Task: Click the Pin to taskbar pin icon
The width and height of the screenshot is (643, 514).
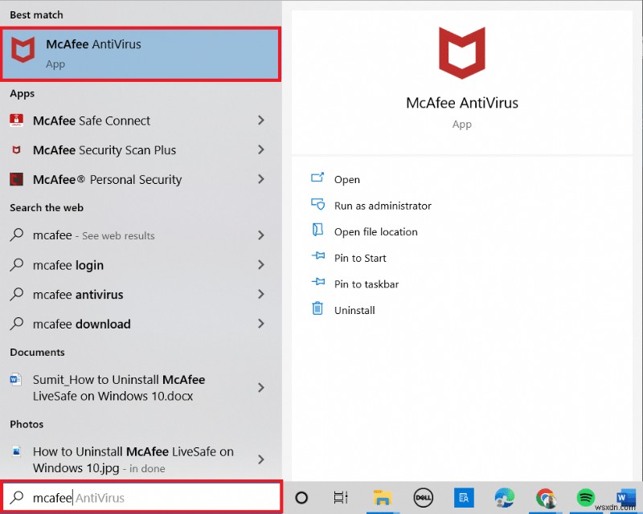Action: pyautogui.click(x=317, y=282)
